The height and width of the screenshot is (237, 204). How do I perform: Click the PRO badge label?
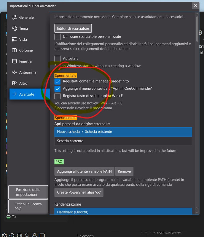click(x=59, y=161)
